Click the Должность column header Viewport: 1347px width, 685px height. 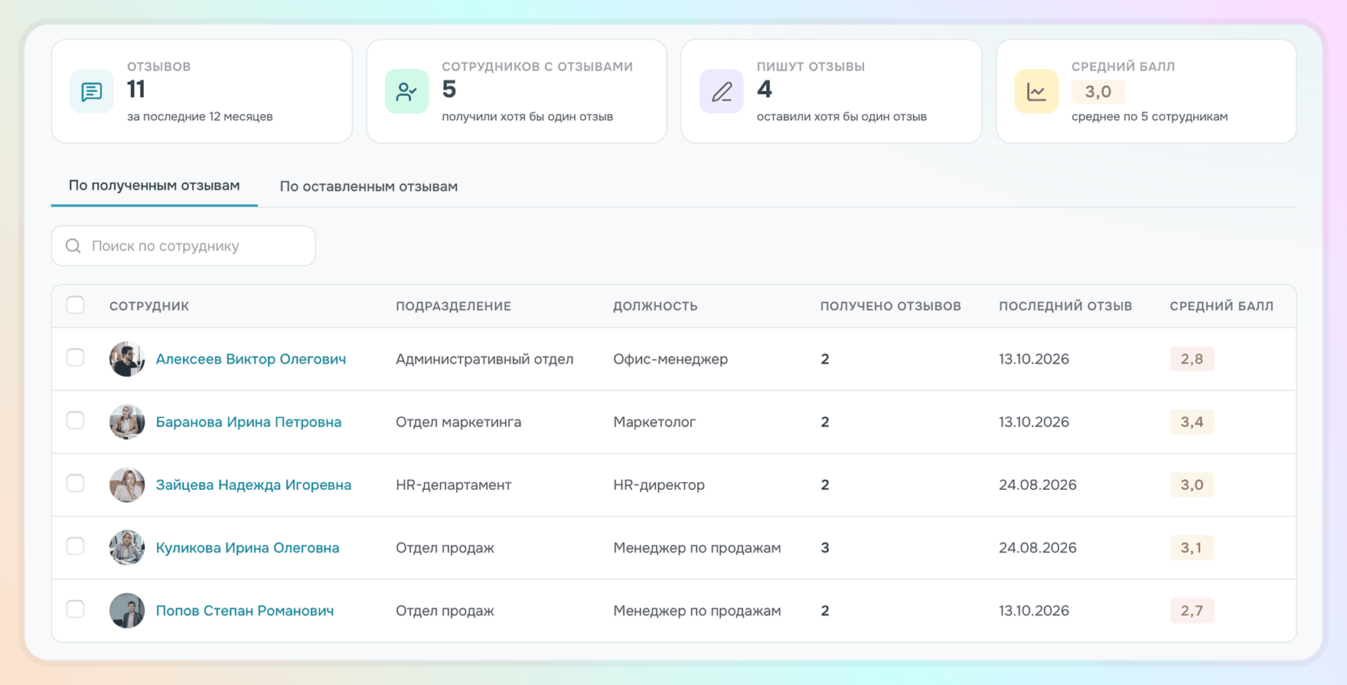[655, 306]
